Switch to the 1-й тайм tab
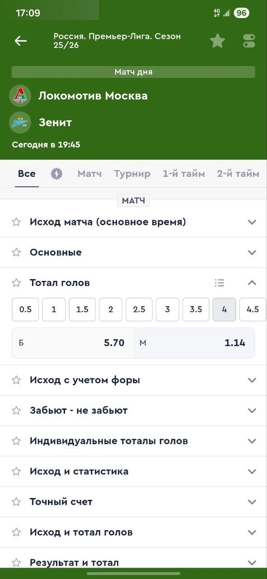 (183, 173)
